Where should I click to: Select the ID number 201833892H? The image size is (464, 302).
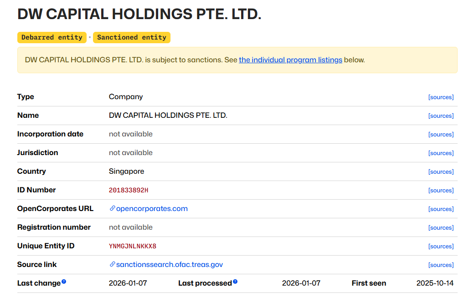[x=129, y=191]
